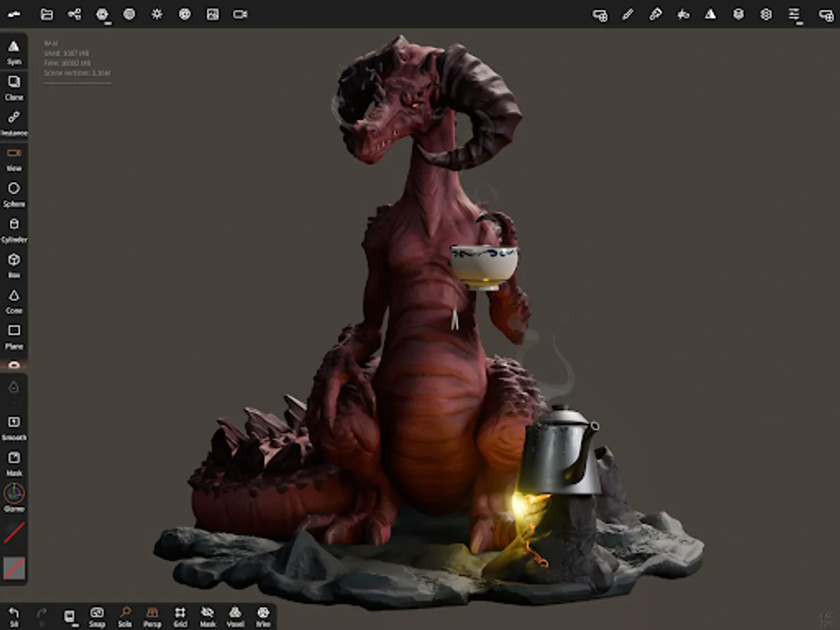Click the Voxel remesh button
Image resolution: width=840 pixels, height=630 pixels.
coord(235,616)
